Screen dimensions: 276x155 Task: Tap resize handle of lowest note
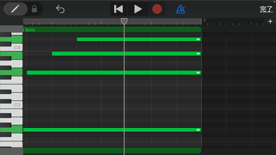pos(198,130)
